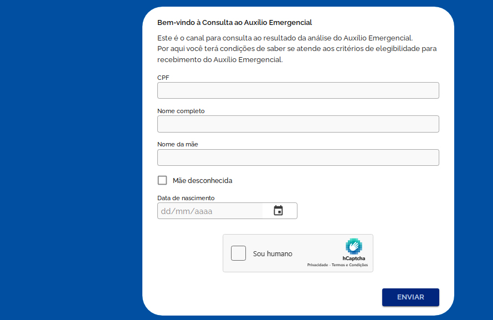Open the Termos e Condições link

[350, 265]
